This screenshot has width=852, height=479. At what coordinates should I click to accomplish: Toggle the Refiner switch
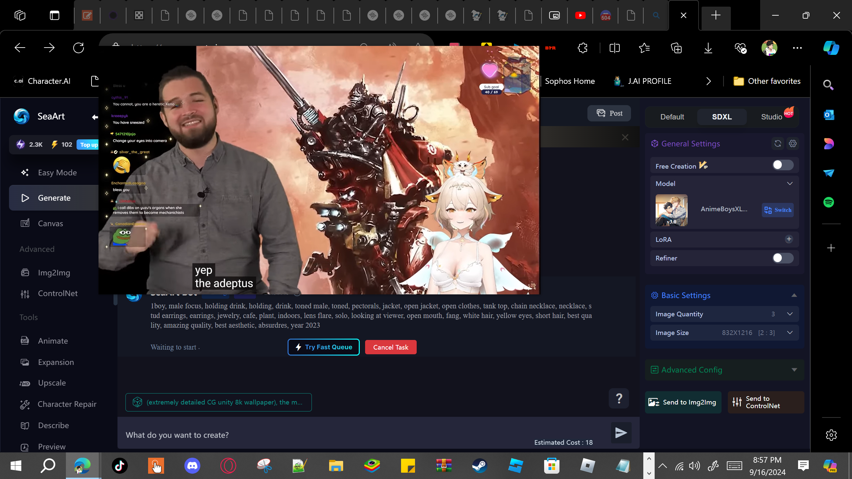(783, 258)
